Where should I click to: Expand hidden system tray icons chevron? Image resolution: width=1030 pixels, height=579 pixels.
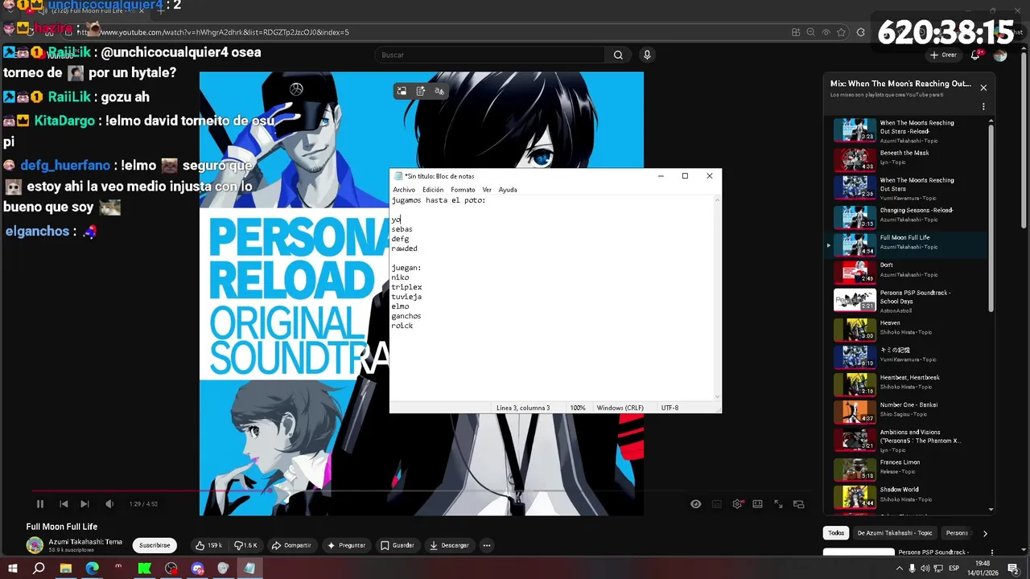point(900,568)
